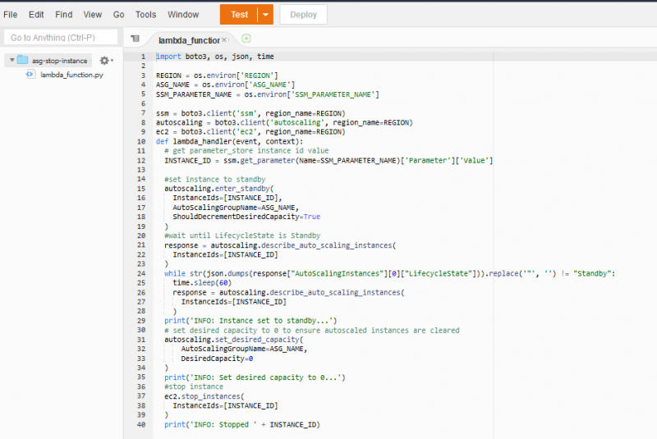Switch to the lambda_function tab
Image resolution: width=657 pixels, height=439 pixels.
coord(188,39)
